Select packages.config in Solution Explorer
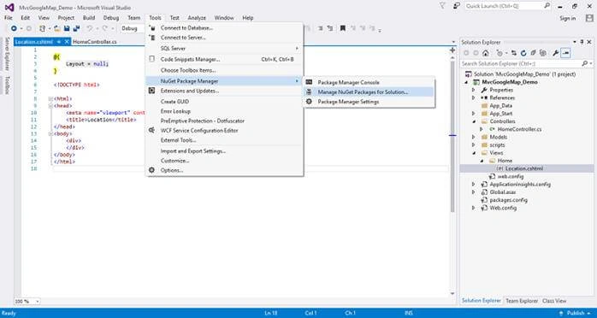Image resolution: width=597 pixels, height=318 pixels. coord(508,200)
